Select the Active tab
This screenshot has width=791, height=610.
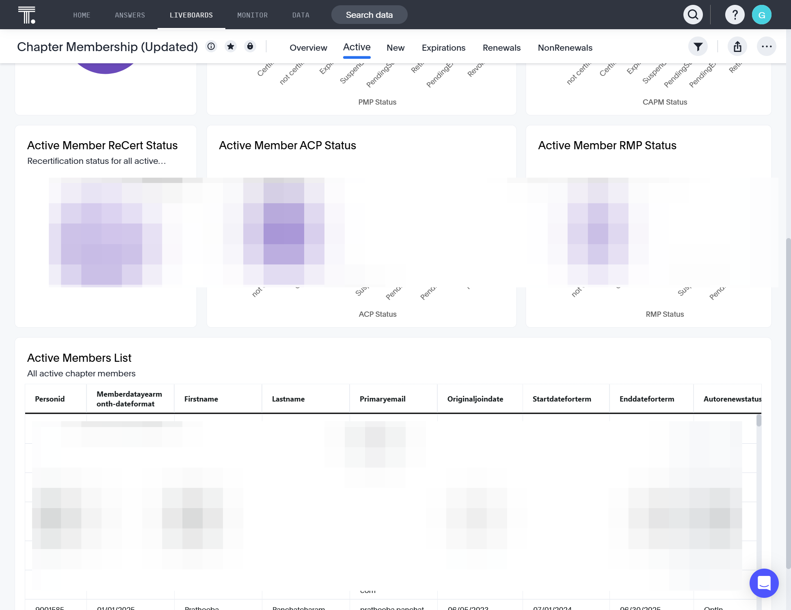point(357,47)
